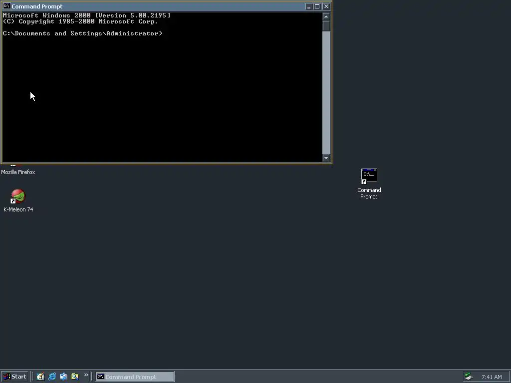Image resolution: width=511 pixels, height=383 pixels.
Task: Click the Command Prompt scrollbar thumb
Action: tap(326, 26)
